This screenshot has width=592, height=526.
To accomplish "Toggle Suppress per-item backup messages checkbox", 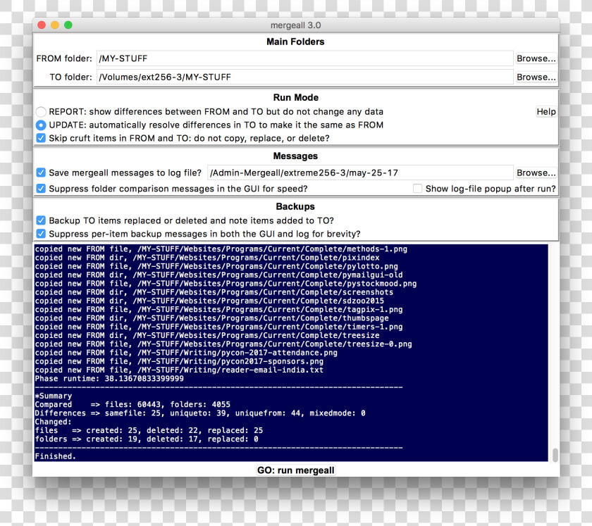I will click(x=41, y=234).
